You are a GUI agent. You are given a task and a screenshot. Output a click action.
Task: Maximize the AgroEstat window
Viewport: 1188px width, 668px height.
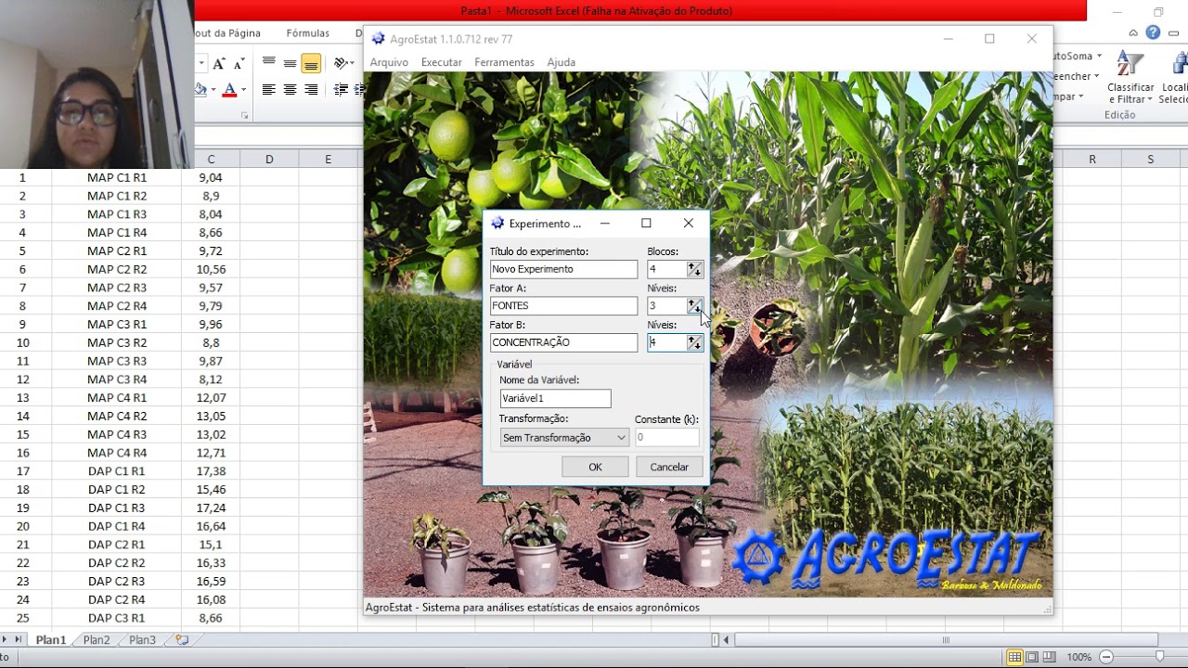click(x=989, y=39)
